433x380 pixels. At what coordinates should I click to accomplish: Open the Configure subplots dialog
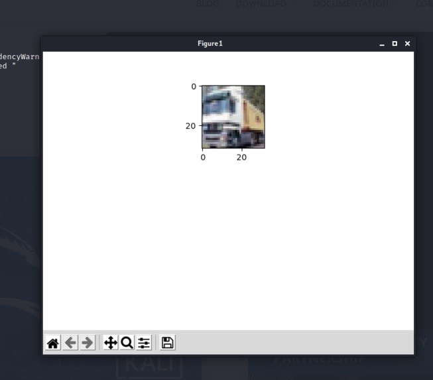144,343
